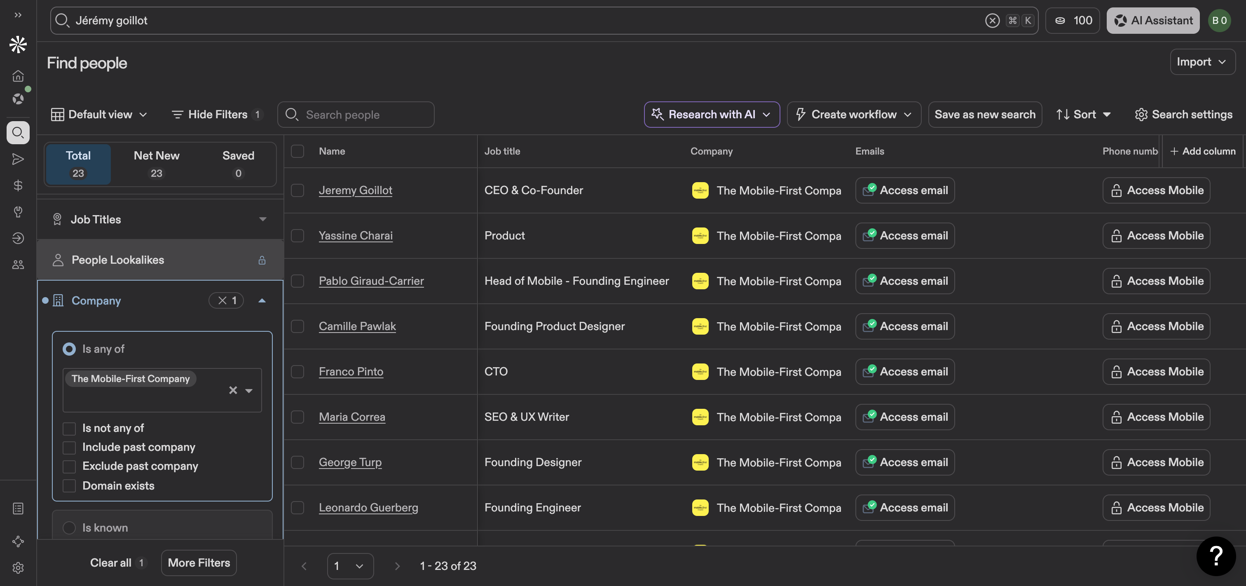Open the Import dropdown

pos(1202,62)
